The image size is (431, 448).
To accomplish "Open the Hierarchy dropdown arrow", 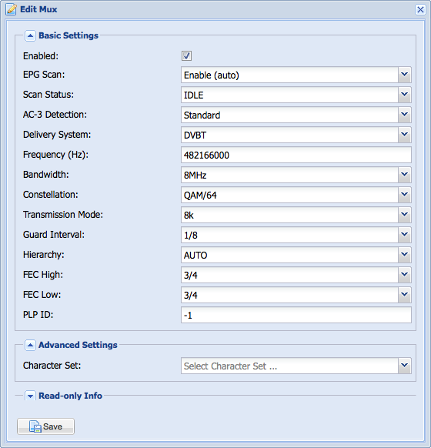I will click(x=404, y=255).
